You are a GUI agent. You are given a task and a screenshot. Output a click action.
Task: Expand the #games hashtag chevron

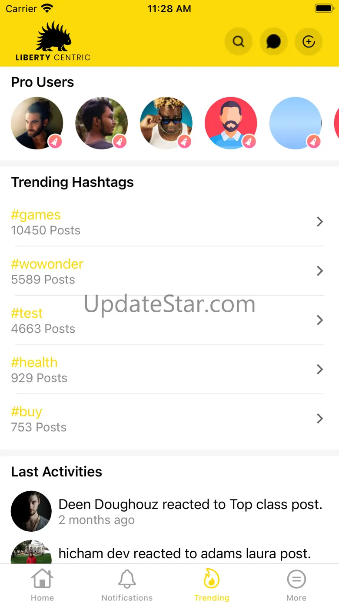tap(320, 222)
